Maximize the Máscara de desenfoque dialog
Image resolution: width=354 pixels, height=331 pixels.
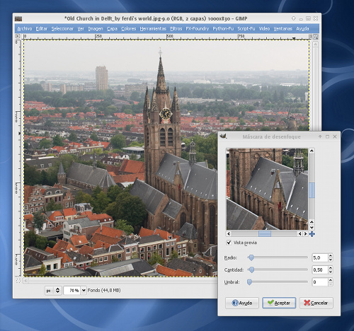pyautogui.click(x=327, y=137)
